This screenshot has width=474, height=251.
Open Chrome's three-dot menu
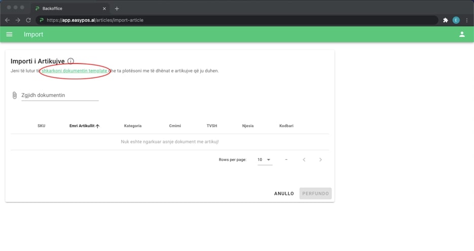click(x=466, y=20)
